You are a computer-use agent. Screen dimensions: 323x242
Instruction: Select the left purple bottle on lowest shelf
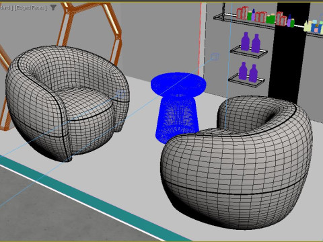coord(243,71)
